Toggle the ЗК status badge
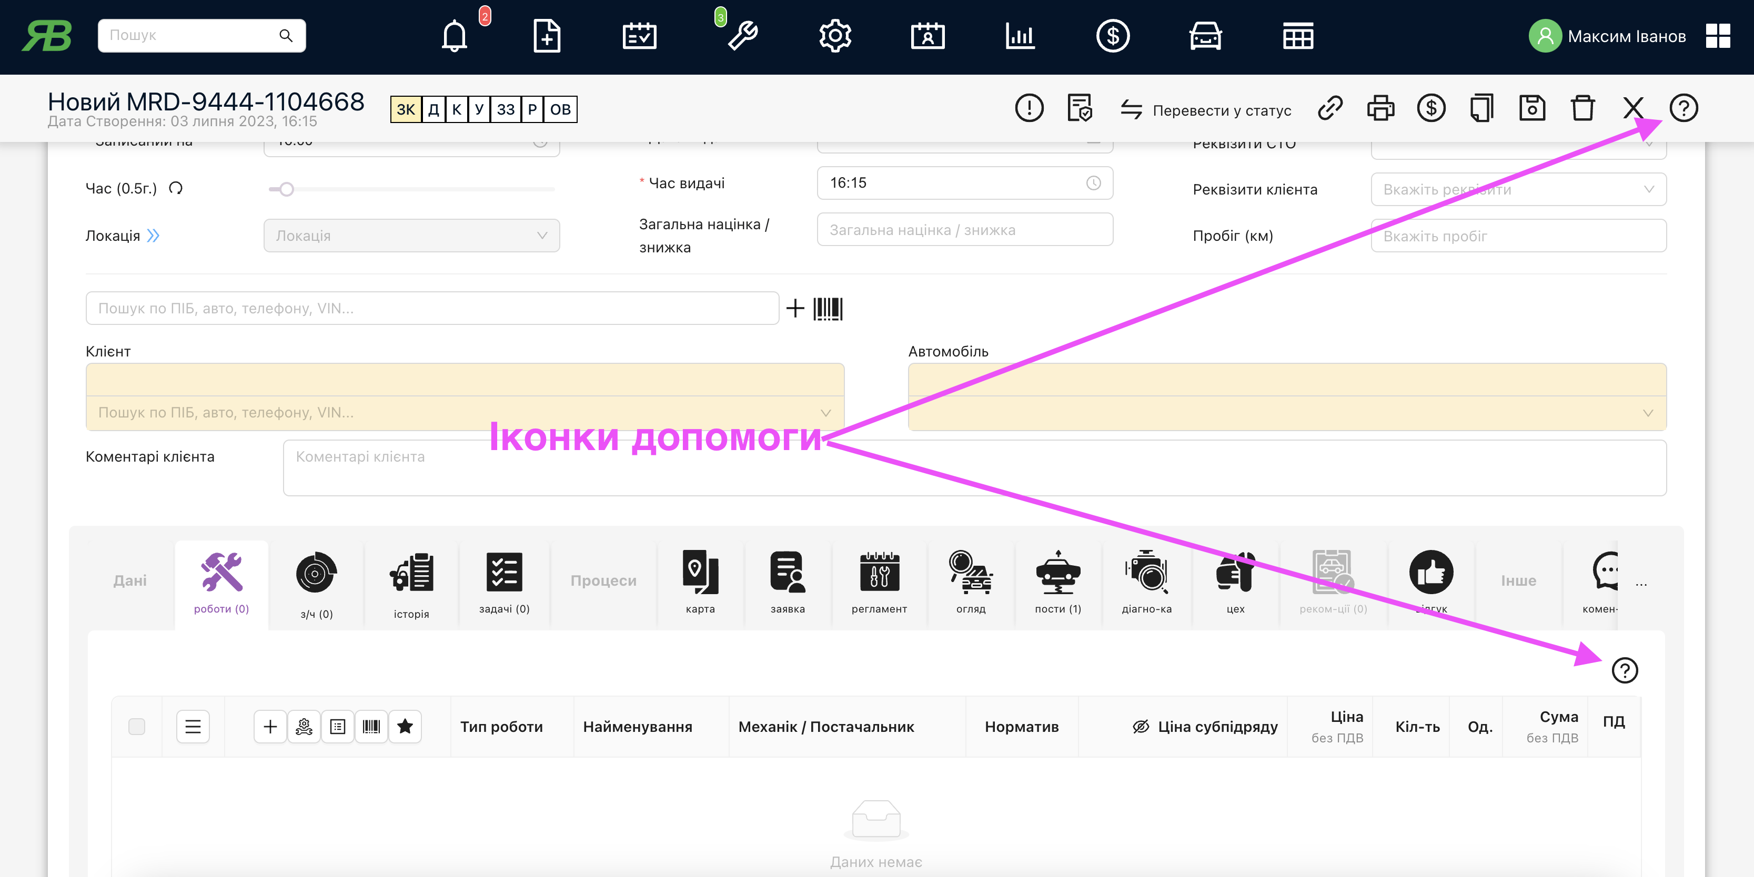The width and height of the screenshot is (1754, 877). point(406,109)
